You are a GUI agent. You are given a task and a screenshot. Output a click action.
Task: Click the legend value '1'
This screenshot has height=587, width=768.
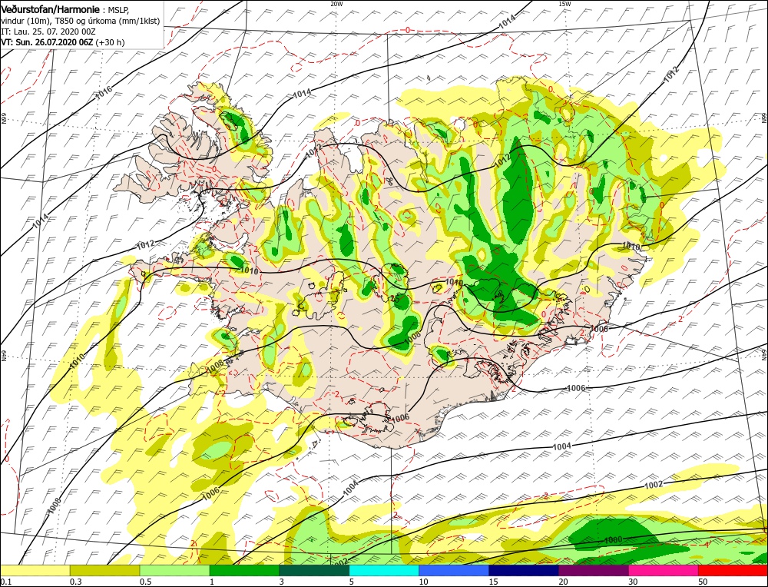click(212, 582)
